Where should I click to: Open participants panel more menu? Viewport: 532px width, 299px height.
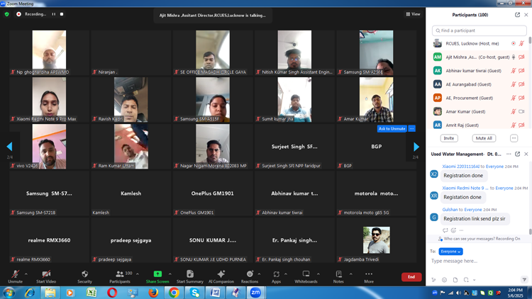click(x=514, y=138)
